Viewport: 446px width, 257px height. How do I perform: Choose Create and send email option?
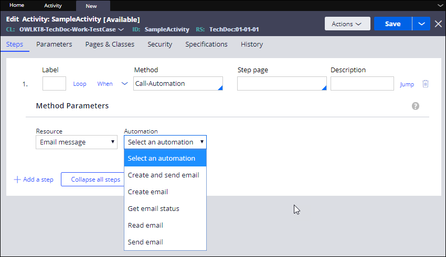pyautogui.click(x=164, y=175)
